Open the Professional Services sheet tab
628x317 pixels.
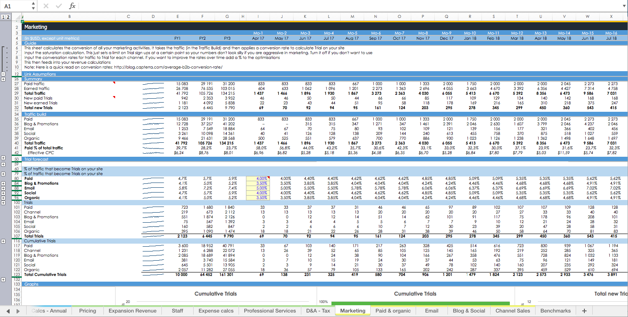point(270,311)
